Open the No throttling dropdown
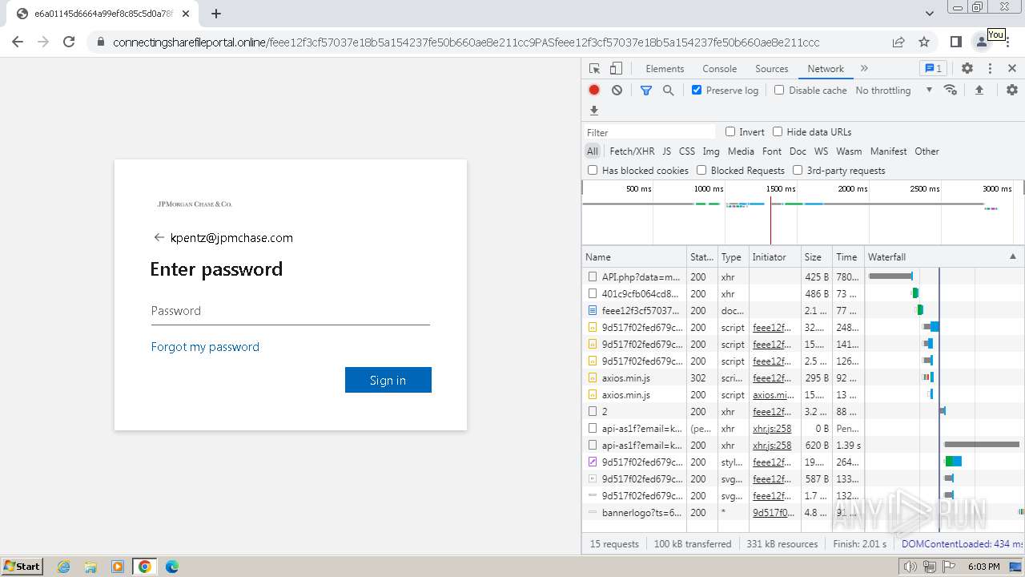The width and height of the screenshot is (1025, 577). pos(894,91)
